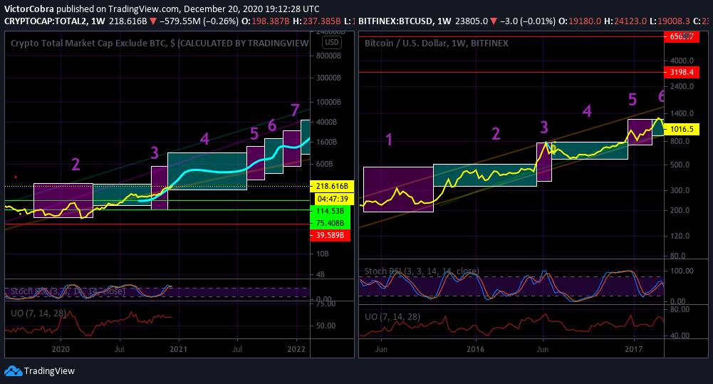This screenshot has height=384, width=713.
Task: Click the purple 1 annotation on Bitcoin chart
Action: pos(389,140)
